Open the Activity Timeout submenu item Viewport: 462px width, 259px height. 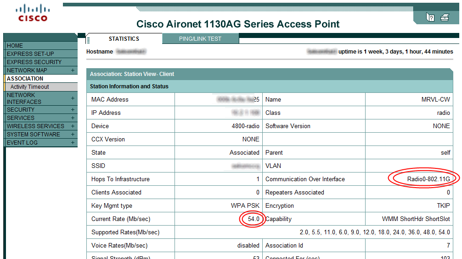click(x=29, y=87)
